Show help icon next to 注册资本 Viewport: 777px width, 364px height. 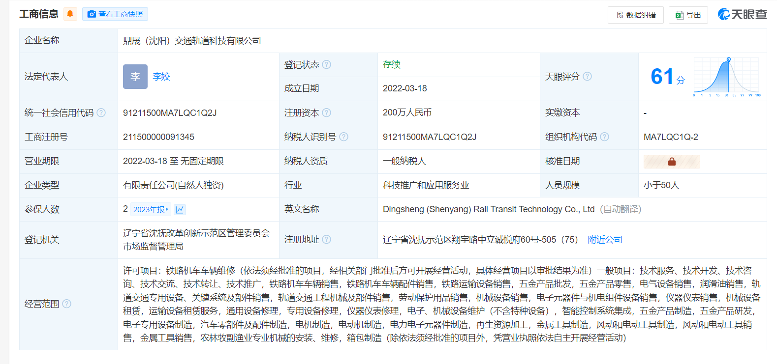point(327,113)
